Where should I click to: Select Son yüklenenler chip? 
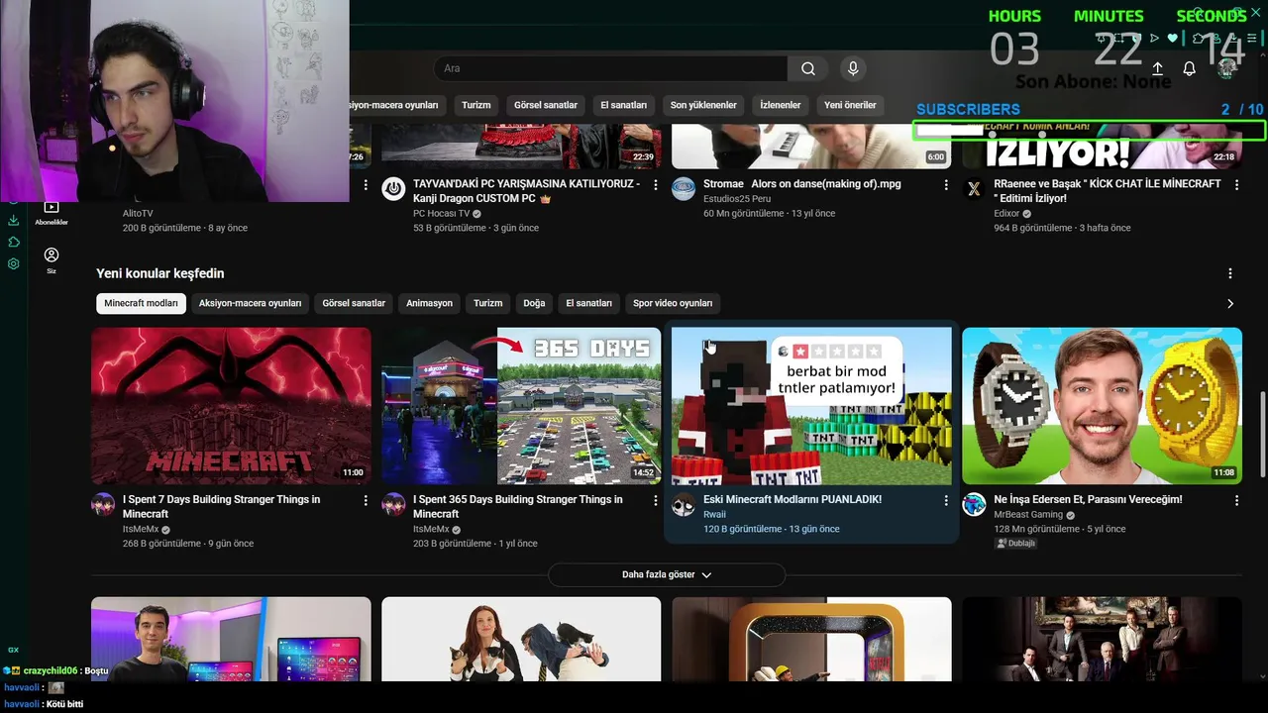tap(703, 105)
